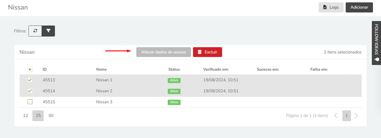Set page size to 50 items
This screenshot has height=138, width=381.
(51, 116)
